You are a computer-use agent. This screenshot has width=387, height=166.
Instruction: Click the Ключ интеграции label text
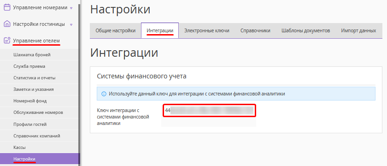point(123,117)
